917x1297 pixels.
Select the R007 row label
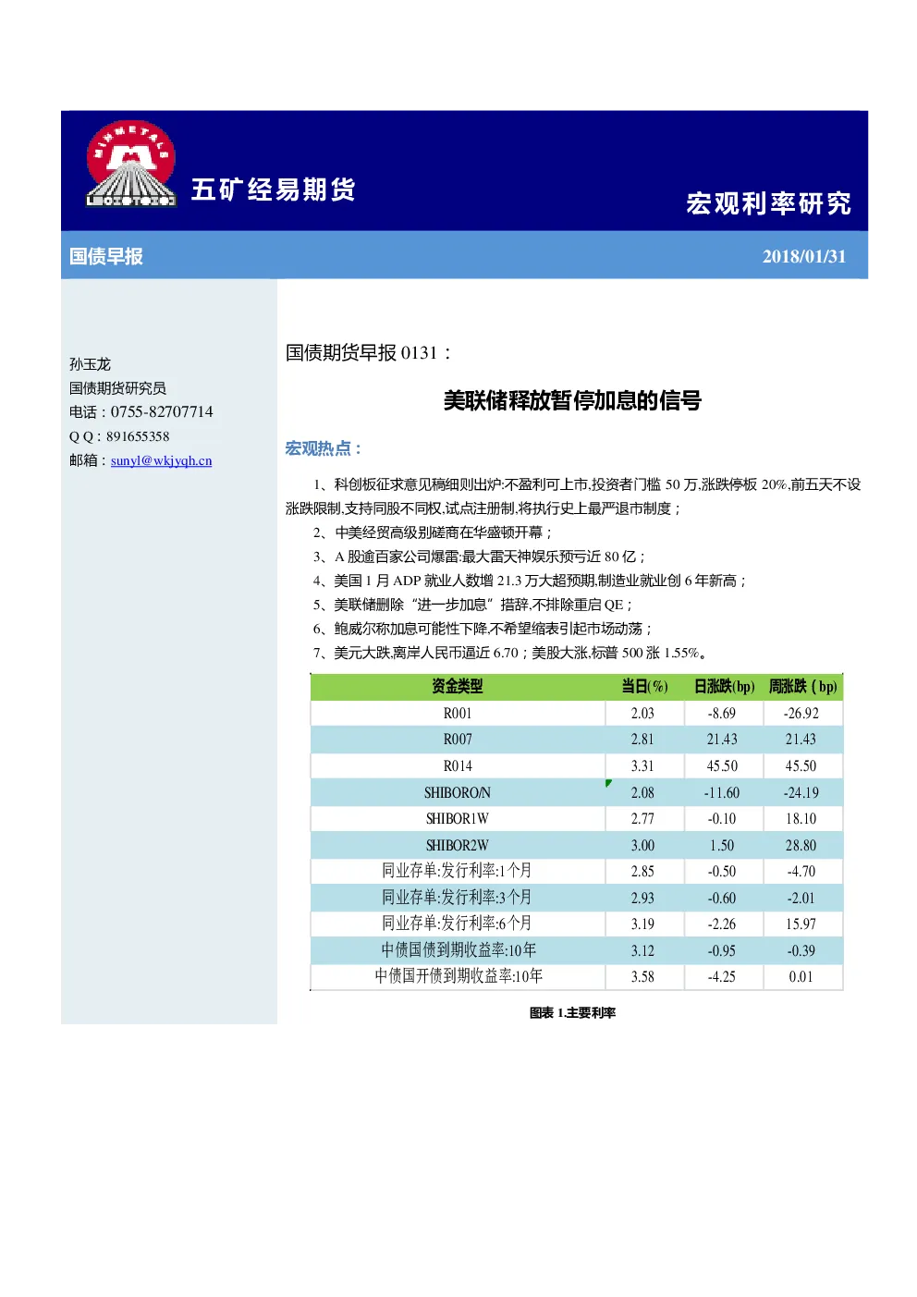(x=458, y=740)
